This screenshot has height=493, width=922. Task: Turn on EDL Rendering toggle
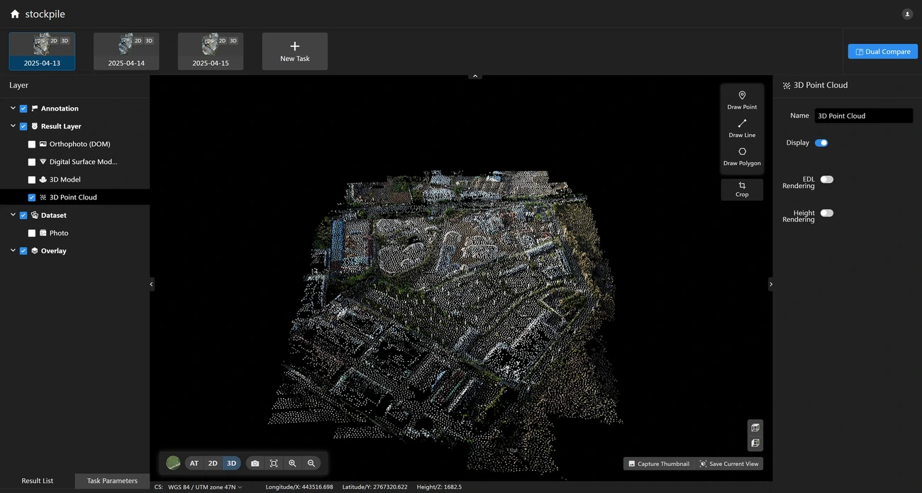(x=826, y=179)
